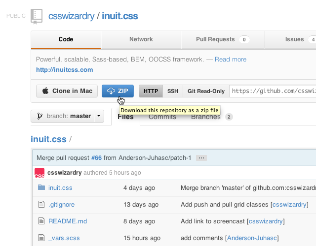The width and height of the screenshot is (316, 246).
Task: Click '8 days ago' timestamp
Action: click(x=139, y=221)
